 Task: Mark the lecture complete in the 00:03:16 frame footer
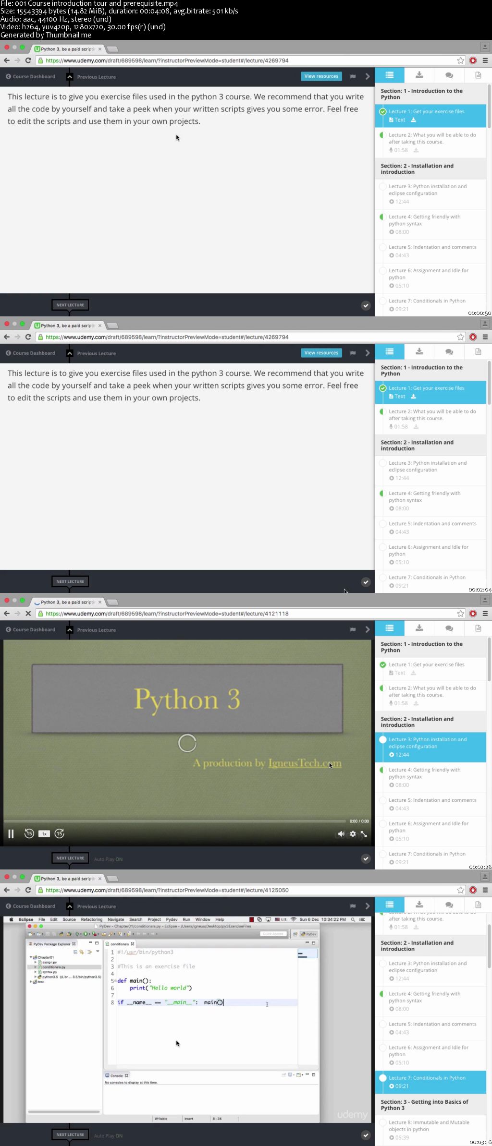point(366,1135)
